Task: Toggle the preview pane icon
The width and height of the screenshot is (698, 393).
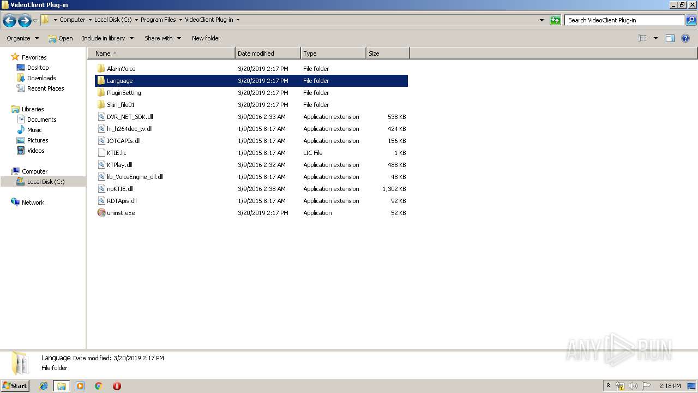Action: coord(670,38)
